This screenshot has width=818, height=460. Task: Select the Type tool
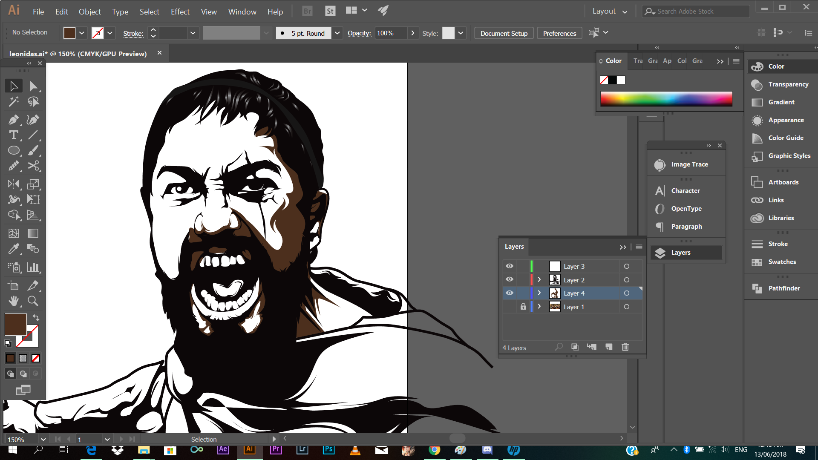(13, 135)
